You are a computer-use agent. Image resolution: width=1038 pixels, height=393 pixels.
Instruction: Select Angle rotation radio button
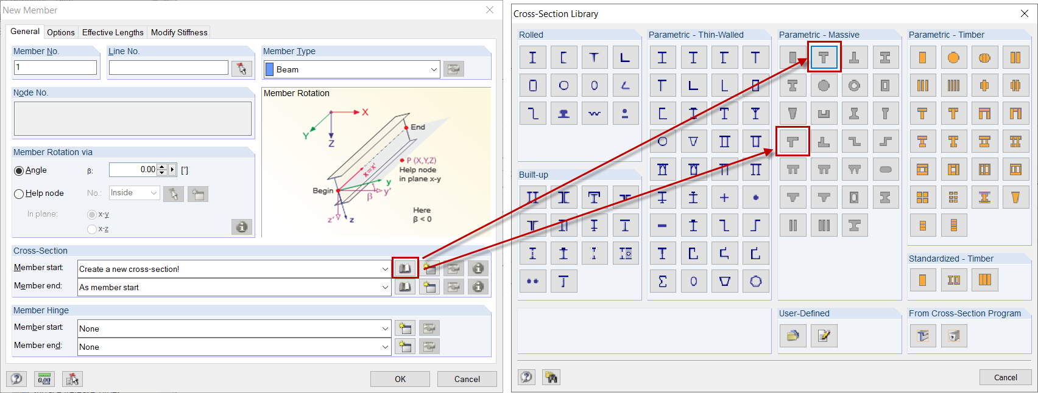(19, 171)
